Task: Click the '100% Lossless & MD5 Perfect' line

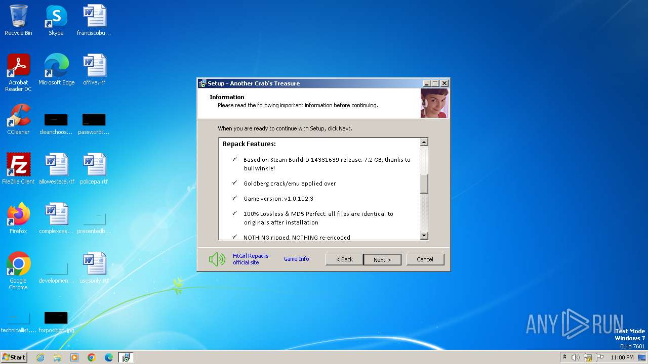Action: (x=318, y=218)
